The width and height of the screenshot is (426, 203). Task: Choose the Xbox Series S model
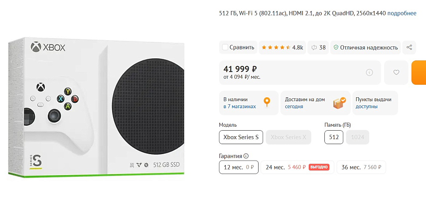pos(241,137)
